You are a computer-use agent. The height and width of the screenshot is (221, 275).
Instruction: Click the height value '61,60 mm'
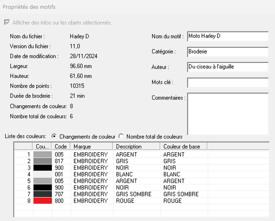tap(81, 76)
